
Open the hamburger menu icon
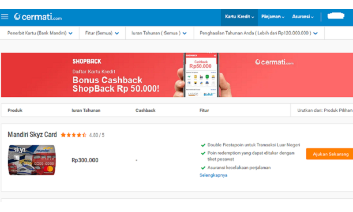coord(4,17)
